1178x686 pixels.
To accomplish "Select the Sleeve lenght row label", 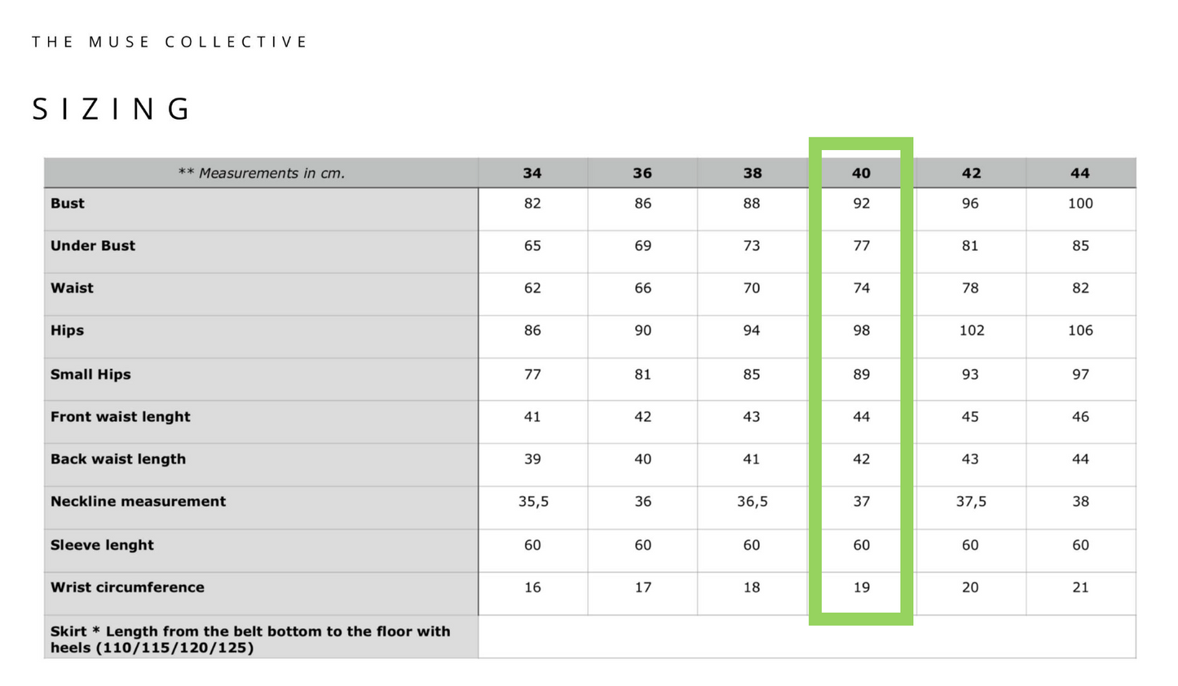I will point(102,545).
